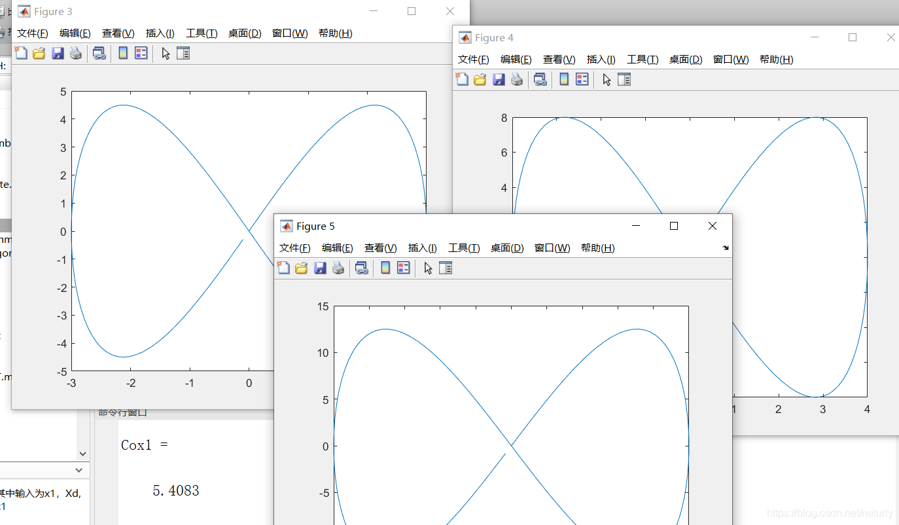The width and height of the screenshot is (899, 525).
Task: Open 帮助(H) menu in Figure 3
Action: (336, 33)
